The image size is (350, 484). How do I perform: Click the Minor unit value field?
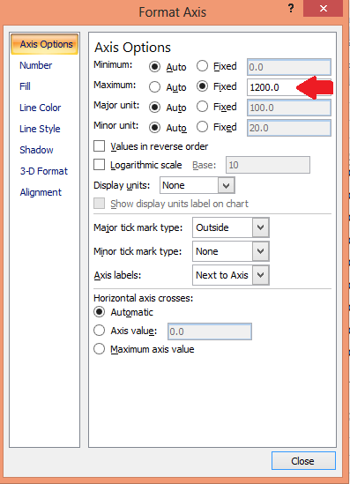[x=289, y=128]
